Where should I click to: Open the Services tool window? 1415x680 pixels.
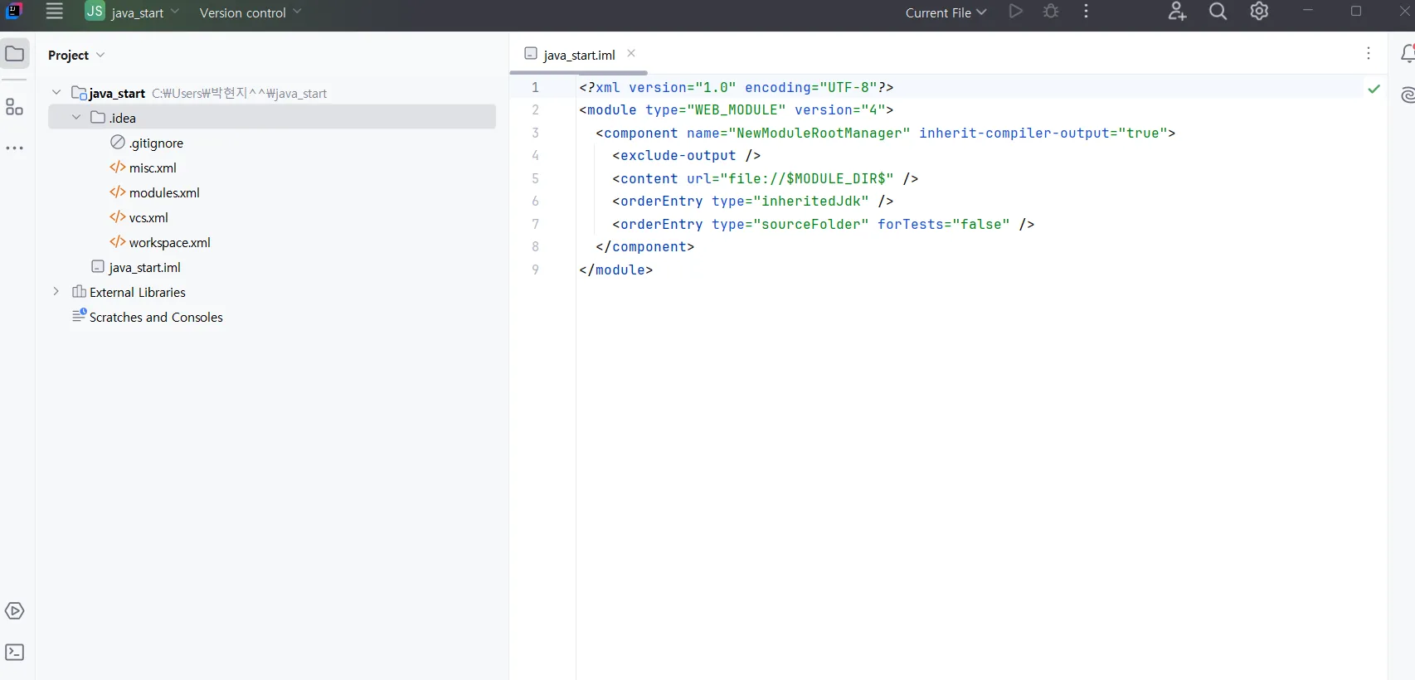pos(15,611)
